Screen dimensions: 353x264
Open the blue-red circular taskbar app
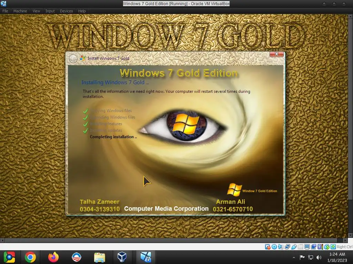tap(76, 257)
